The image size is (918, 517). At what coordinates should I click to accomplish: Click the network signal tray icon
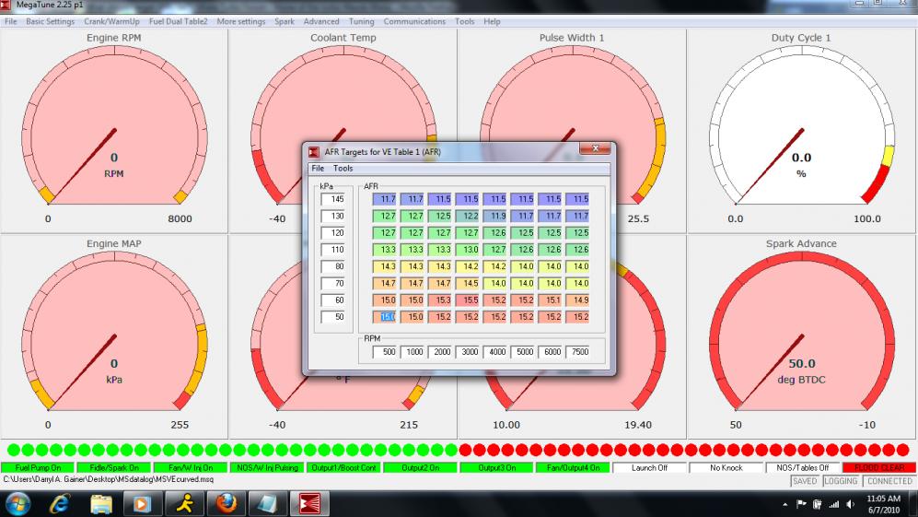tap(833, 504)
